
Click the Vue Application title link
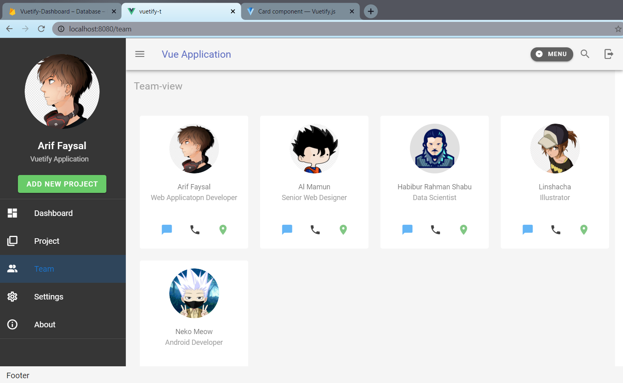tap(196, 54)
